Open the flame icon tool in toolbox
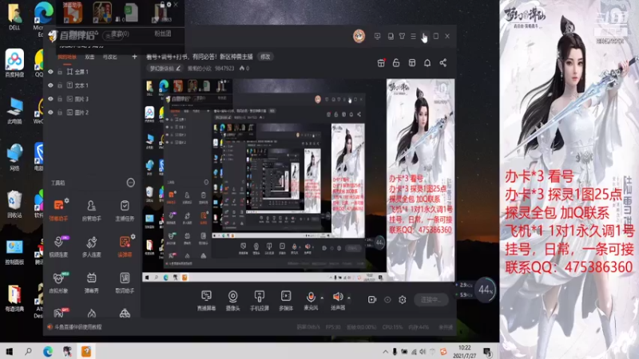 pyautogui.click(x=91, y=313)
